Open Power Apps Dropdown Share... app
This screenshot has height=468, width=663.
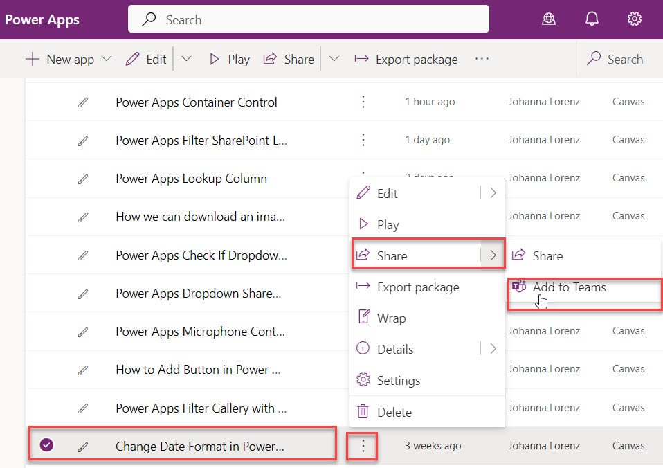click(x=199, y=294)
